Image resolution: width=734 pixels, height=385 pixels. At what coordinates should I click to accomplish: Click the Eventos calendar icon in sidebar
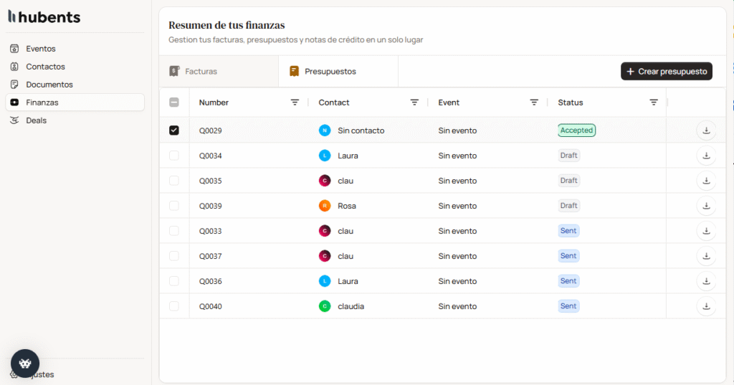coord(14,49)
